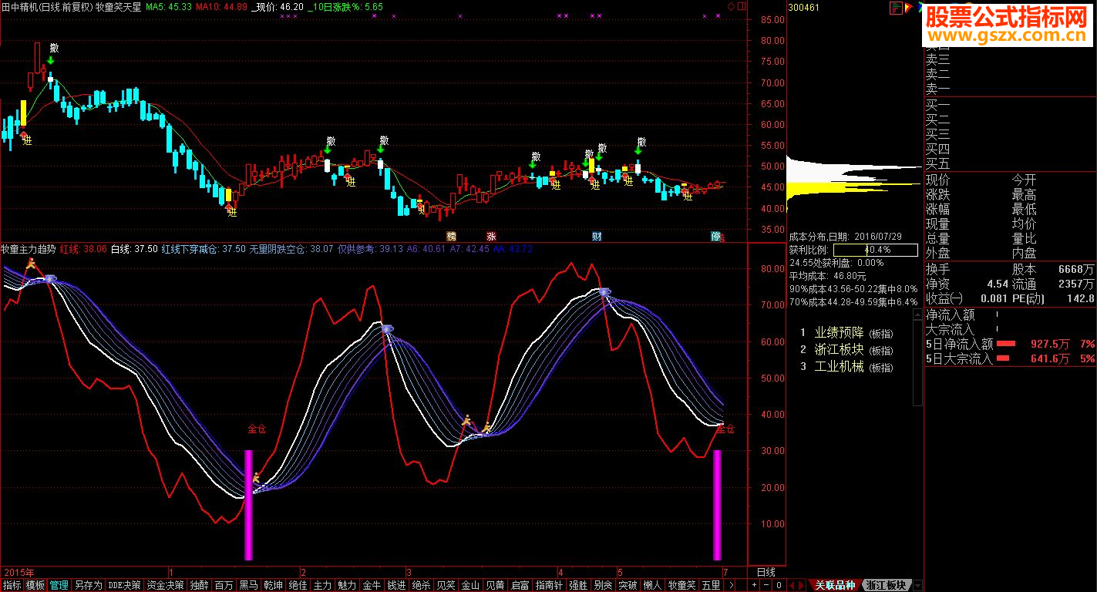Switch to the 牧童笑 indicator tab
This screenshot has height=592, width=1097.
pos(681,586)
